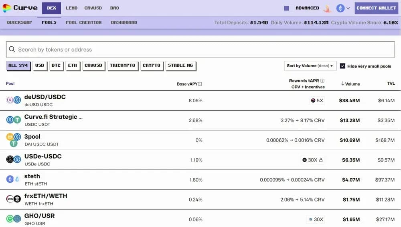Click steth pool token icons

pos(14,179)
